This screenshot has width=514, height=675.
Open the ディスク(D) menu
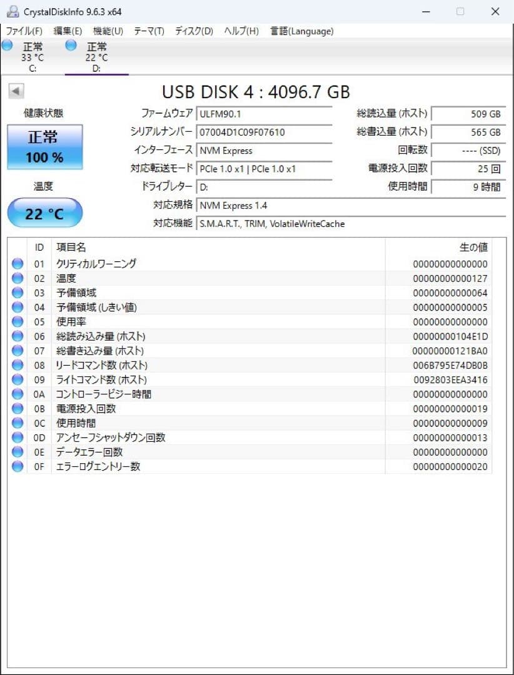(194, 31)
